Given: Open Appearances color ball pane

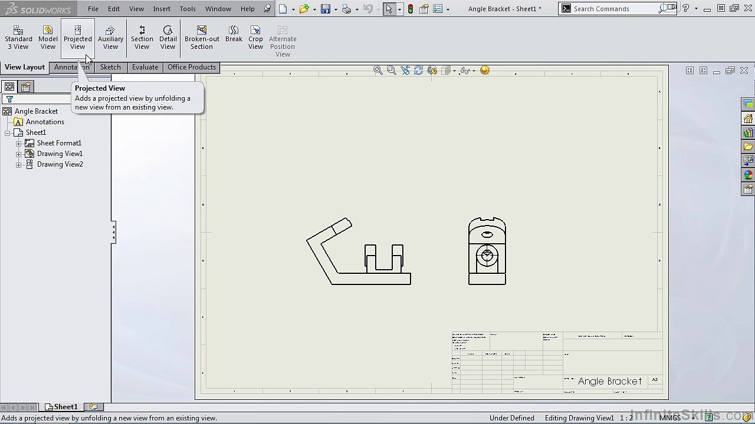Looking at the screenshot, I should pos(749,175).
